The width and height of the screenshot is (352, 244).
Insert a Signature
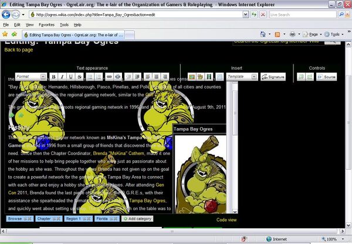(x=273, y=77)
